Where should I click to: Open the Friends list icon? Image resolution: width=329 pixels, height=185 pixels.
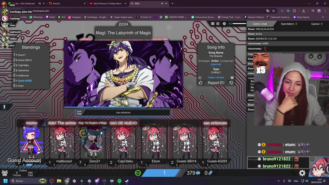[4, 173]
